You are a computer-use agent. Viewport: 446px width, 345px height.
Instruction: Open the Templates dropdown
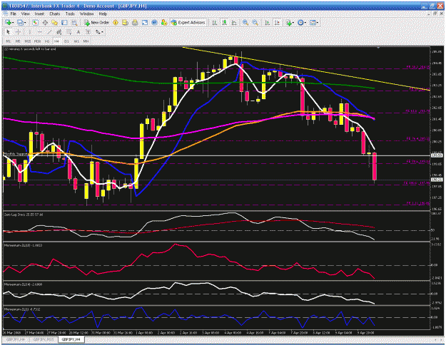[x=314, y=22]
